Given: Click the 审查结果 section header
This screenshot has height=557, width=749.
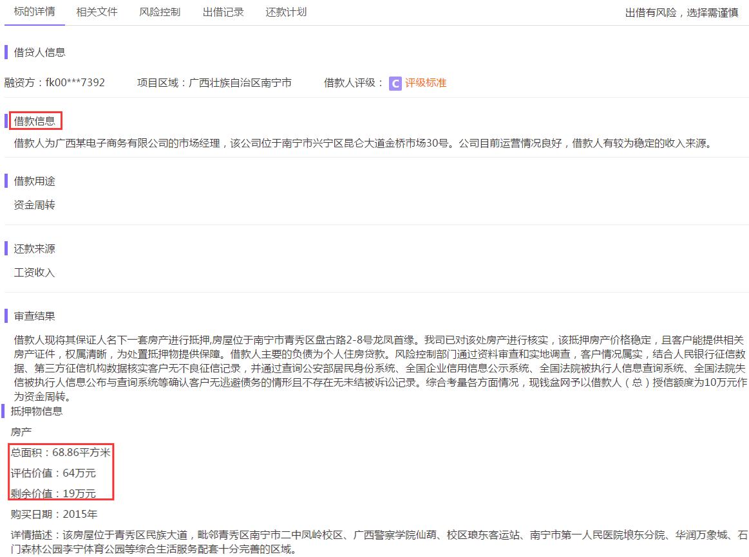Looking at the screenshot, I should point(34,316).
